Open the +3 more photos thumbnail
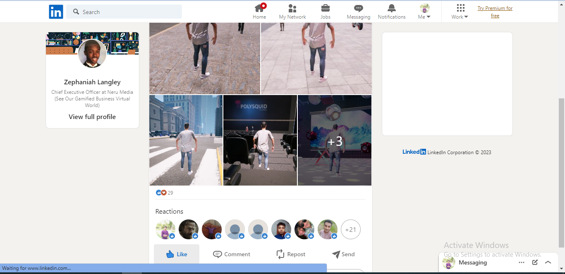The height and width of the screenshot is (274, 565). 335,141
